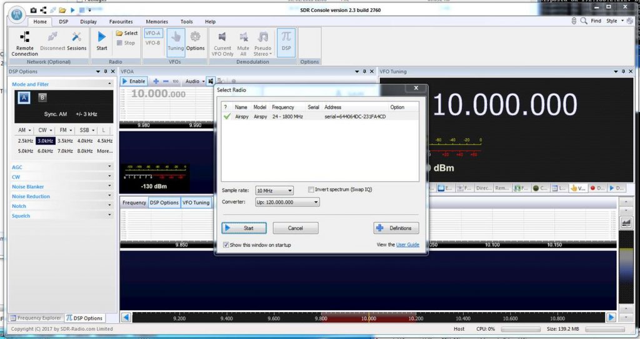Click the SDR Console antenna application button
This screenshot has width=640, height=339.
coord(17,14)
